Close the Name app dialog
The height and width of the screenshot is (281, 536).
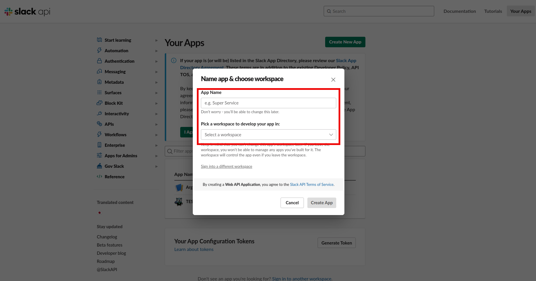333,80
